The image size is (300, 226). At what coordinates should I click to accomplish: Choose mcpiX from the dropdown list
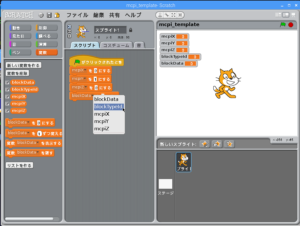[x=109, y=114]
